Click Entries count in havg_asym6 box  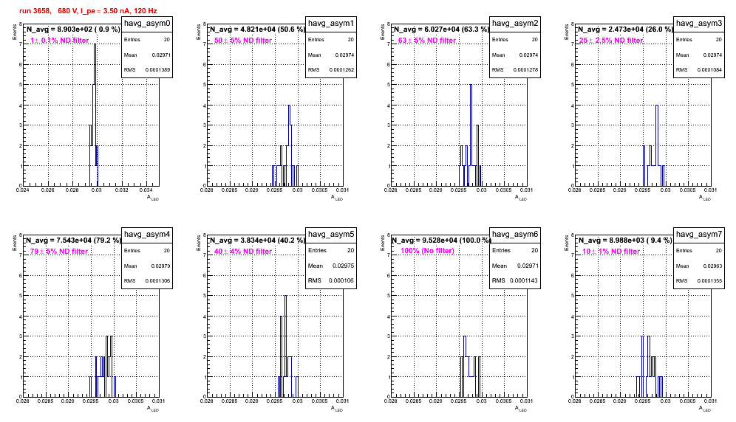click(534, 250)
